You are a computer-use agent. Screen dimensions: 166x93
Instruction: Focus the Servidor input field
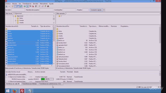18,10
